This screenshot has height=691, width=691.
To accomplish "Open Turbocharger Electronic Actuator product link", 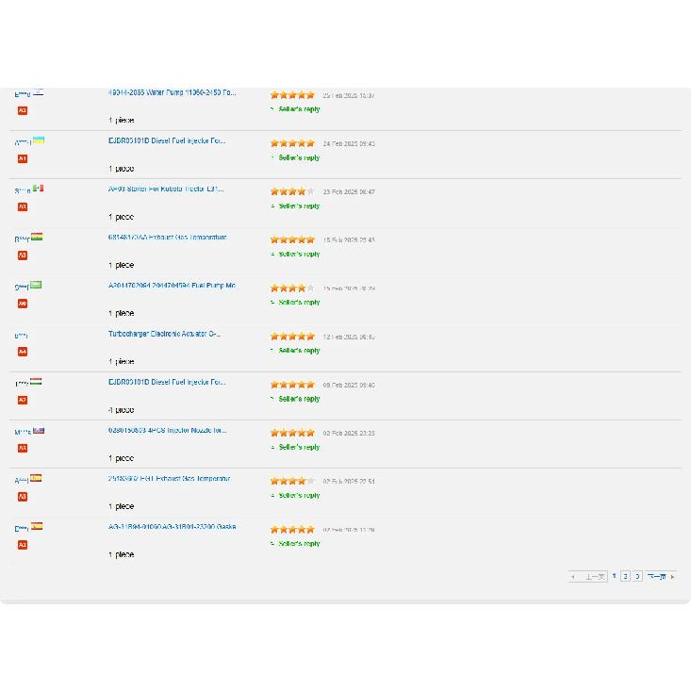I will pyautogui.click(x=164, y=334).
